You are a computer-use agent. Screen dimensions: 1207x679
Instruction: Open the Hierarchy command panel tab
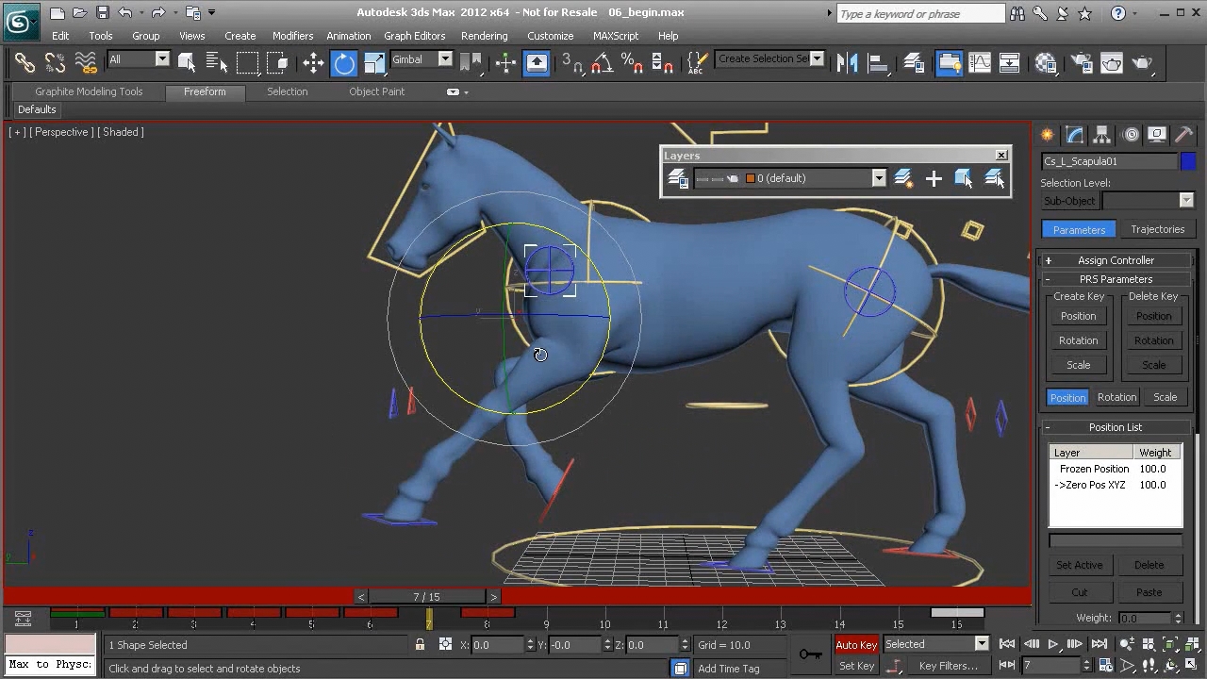pos(1101,135)
